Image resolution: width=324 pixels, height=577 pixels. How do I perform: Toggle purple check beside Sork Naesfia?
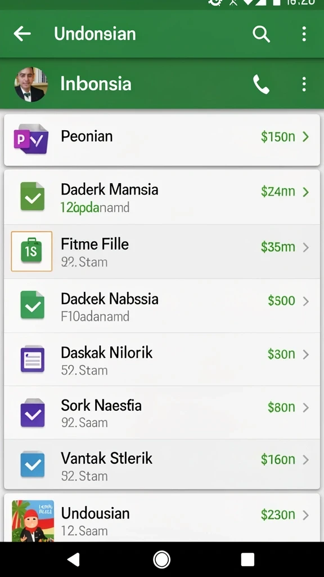tap(32, 413)
